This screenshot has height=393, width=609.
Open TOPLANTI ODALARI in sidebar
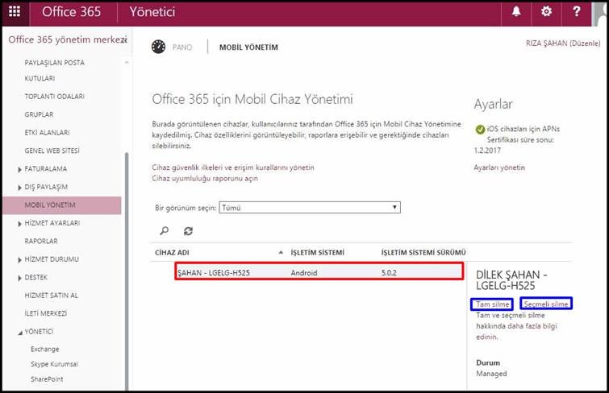click(54, 96)
